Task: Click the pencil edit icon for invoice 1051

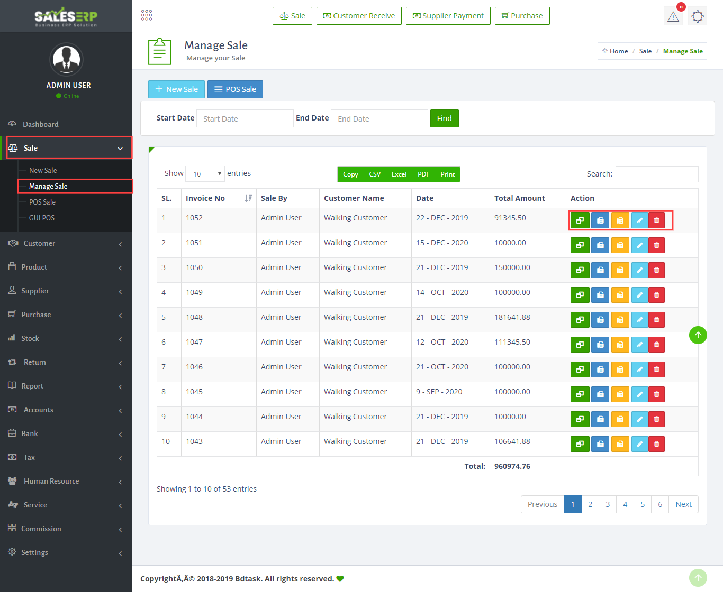Action: point(639,245)
